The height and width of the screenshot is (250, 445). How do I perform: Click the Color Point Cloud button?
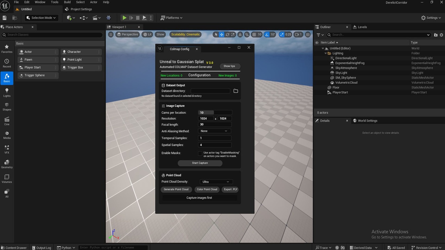(x=207, y=190)
